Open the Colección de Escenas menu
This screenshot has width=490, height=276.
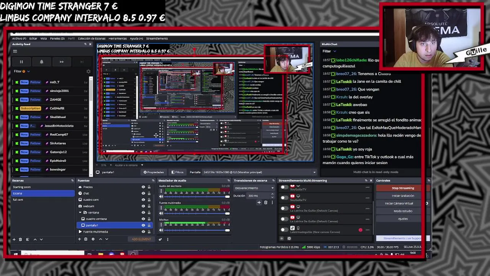pyautogui.click(x=91, y=38)
